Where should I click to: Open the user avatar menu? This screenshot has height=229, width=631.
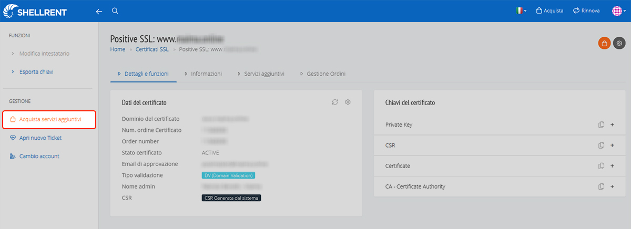(x=619, y=11)
